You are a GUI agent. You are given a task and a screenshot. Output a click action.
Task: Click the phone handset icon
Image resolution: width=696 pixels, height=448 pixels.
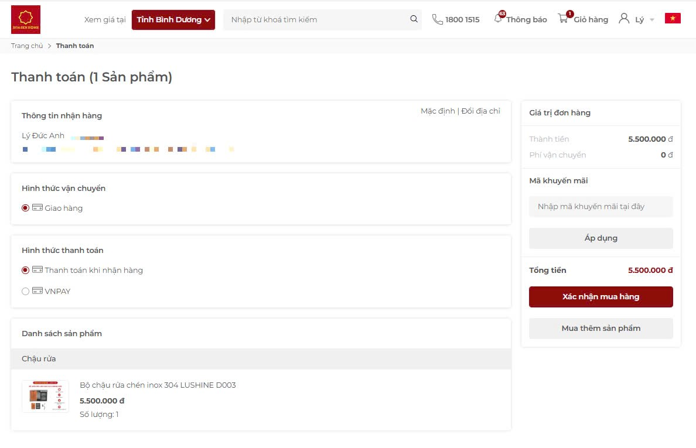(x=437, y=19)
